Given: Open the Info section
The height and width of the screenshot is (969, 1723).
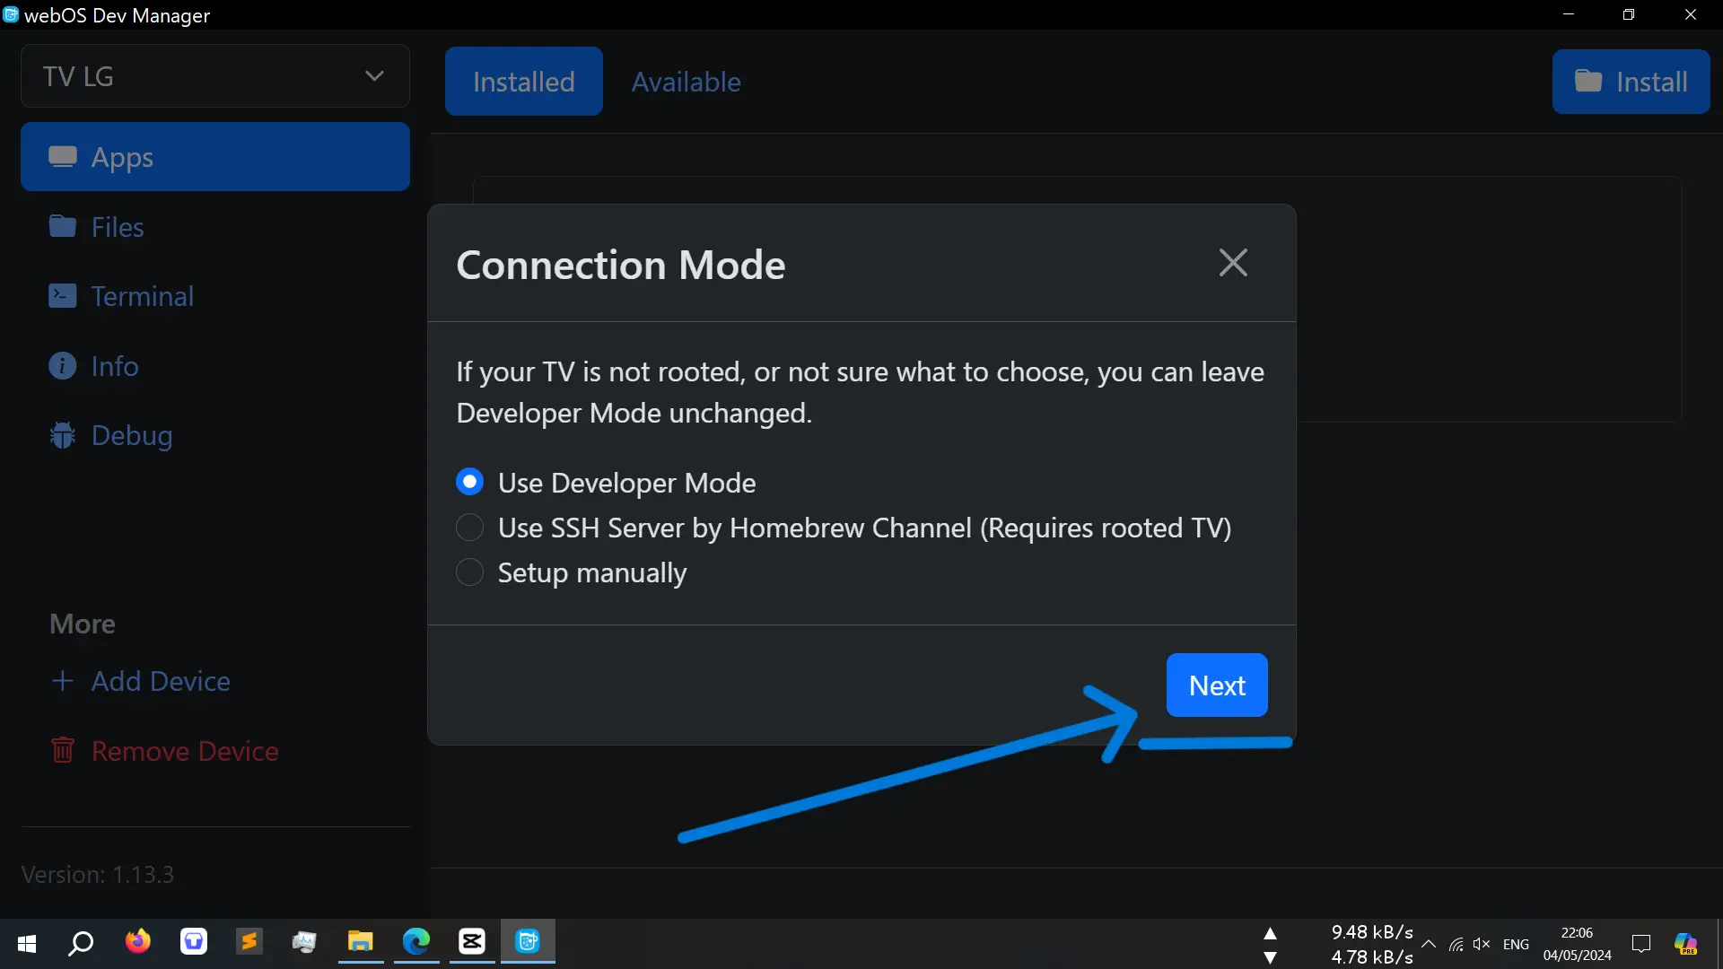Looking at the screenshot, I should coord(115,366).
